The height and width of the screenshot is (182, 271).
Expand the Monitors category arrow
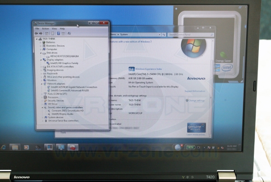pyautogui.click(x=42, y=80)
